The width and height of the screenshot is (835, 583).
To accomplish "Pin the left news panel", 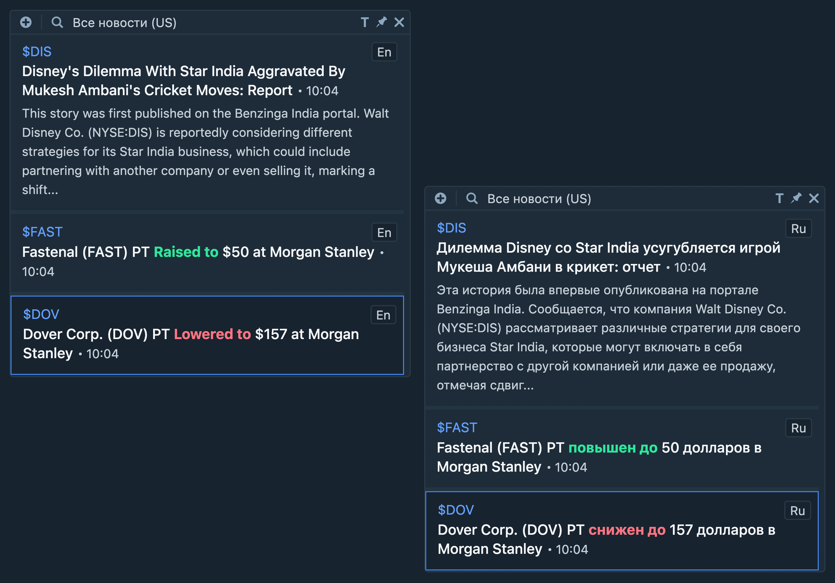I will [382, 23].
